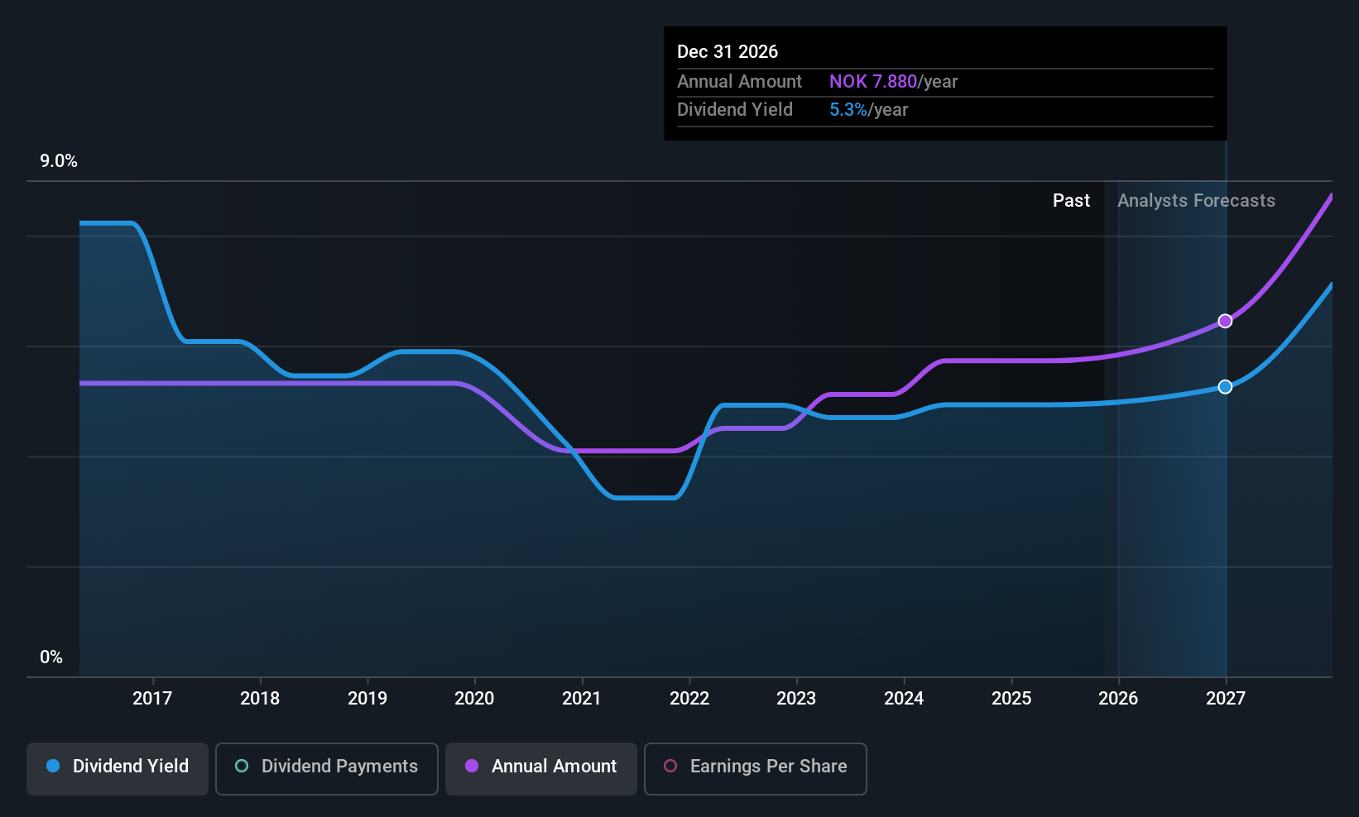Click the blue Dividend Yield legend dot
Screen dimensions: 1359x817
coord(53,767)
